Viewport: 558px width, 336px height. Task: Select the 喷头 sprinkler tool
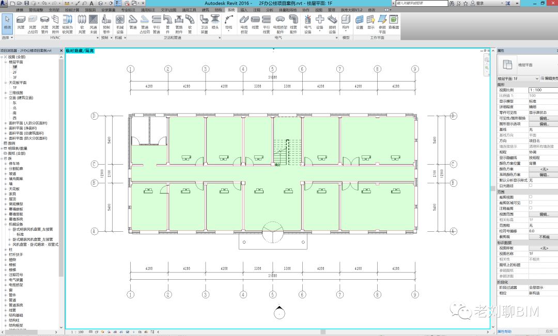(x=215, y=23)
